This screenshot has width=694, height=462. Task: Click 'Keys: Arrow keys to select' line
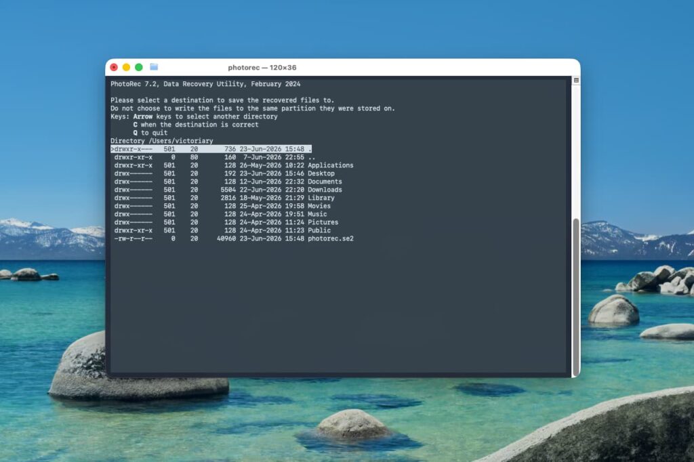point(194,117)
